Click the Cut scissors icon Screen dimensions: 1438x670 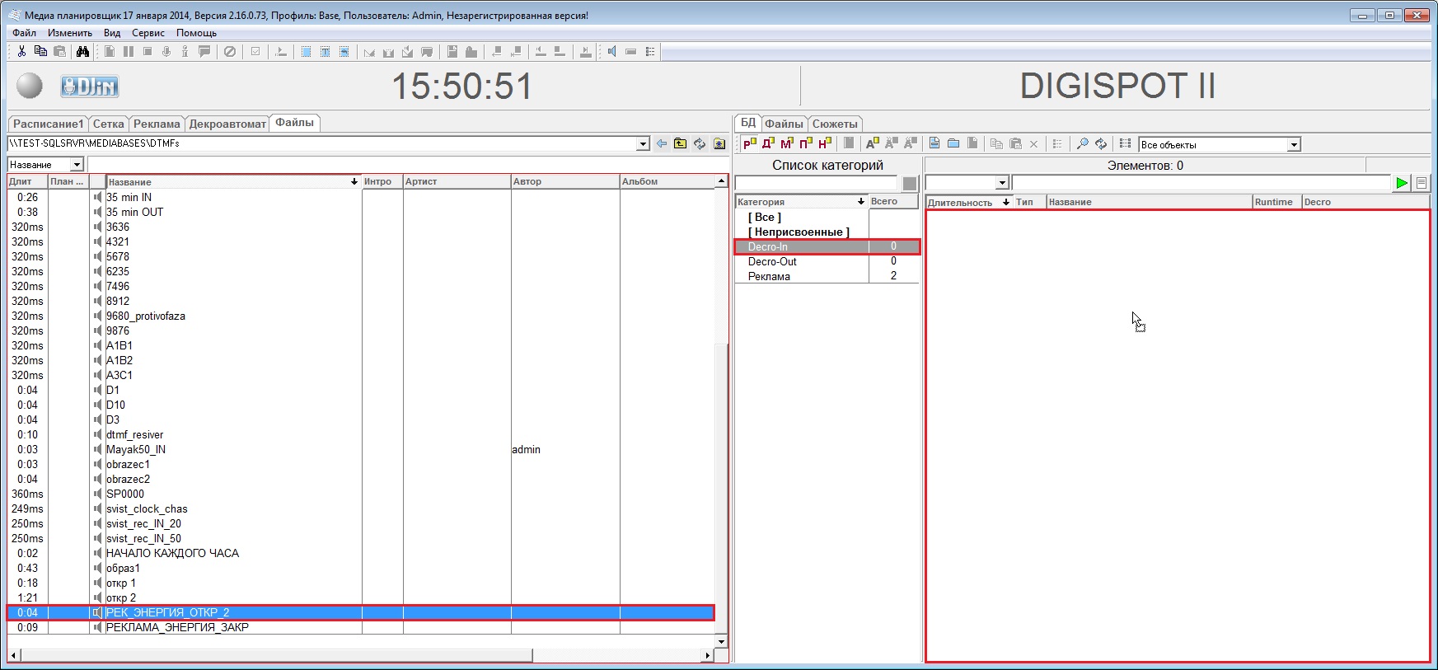[21, 51]
